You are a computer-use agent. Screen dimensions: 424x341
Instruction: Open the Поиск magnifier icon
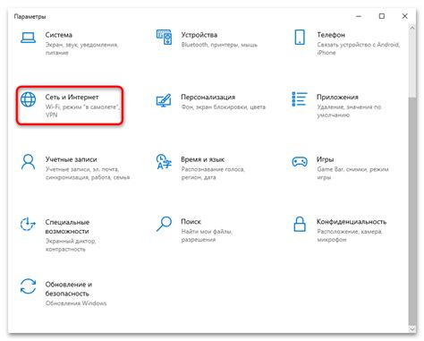coord(164,224)
